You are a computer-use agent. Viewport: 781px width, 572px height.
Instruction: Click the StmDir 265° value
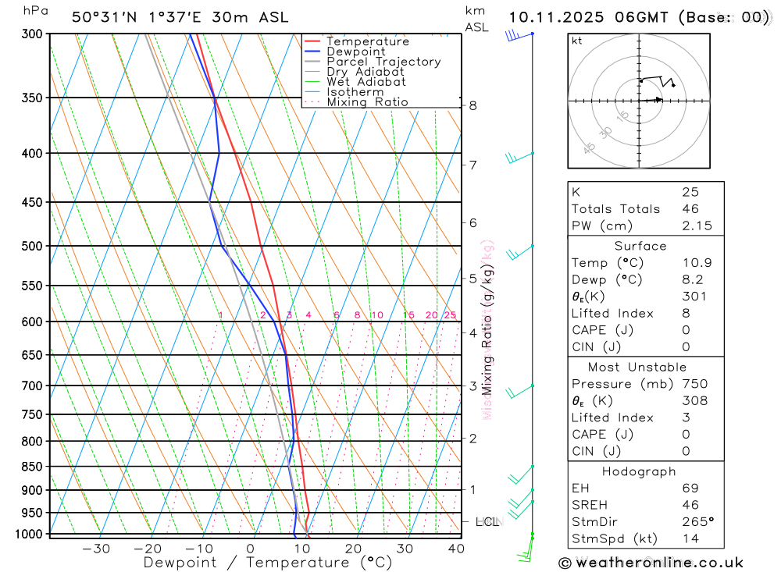pos(698,522)
